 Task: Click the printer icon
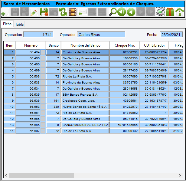click(160, 12)
